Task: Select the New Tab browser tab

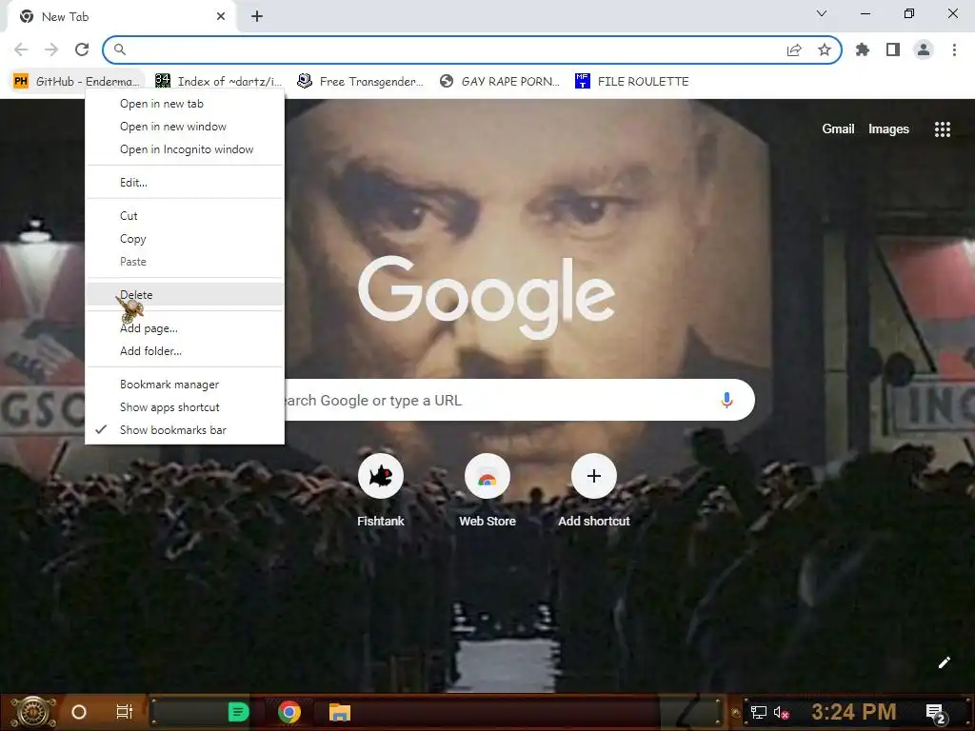Action: tap(121, 17)
